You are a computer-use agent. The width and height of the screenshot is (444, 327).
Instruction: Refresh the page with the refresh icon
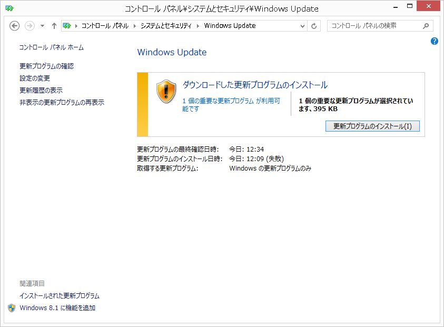point(314,26)
